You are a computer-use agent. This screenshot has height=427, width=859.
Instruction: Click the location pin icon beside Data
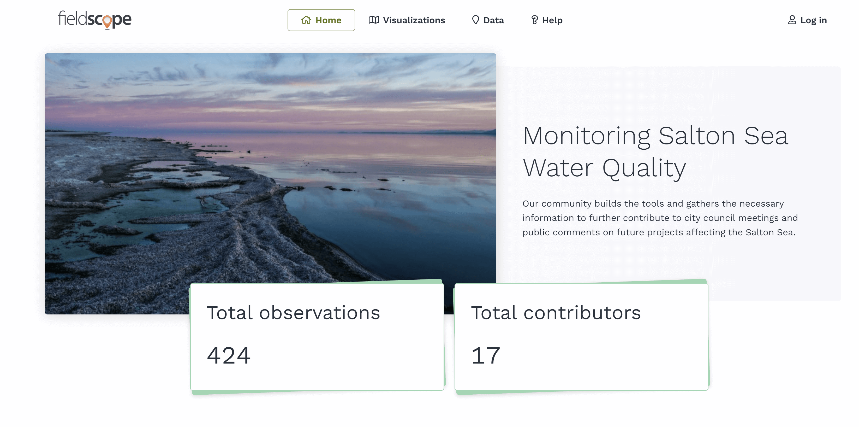click(475, 20)
